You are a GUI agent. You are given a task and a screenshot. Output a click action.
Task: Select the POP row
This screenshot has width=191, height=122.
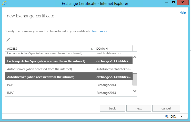click(10, 85)
